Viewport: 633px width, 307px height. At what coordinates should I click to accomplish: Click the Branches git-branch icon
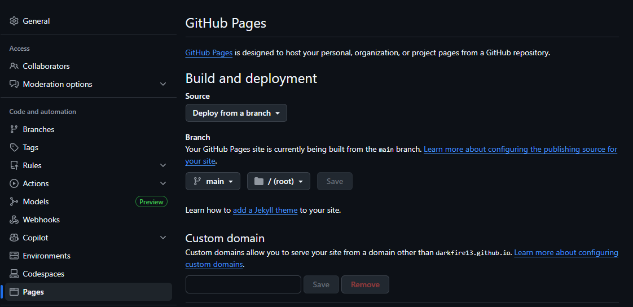click(x=14, y=129)
